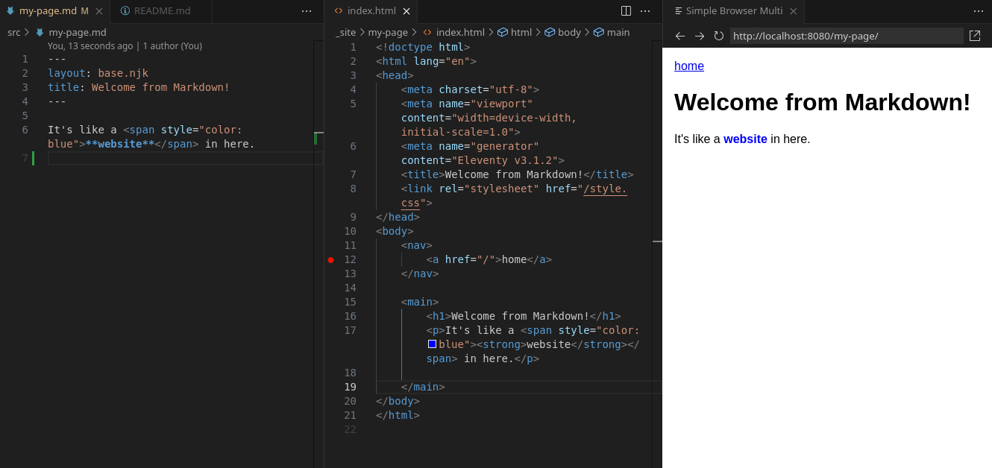Toggle the breakpoint on line 12
The height and width of the screenshot is (468, 992).
[330, 259]
